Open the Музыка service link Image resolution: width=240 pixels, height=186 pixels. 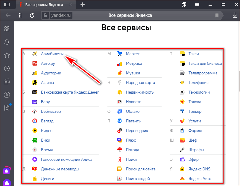click(x=133, y=73)
